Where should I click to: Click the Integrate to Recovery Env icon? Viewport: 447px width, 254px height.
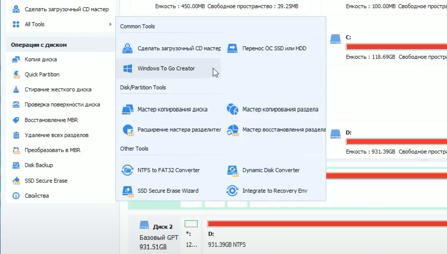click(232, 191)
